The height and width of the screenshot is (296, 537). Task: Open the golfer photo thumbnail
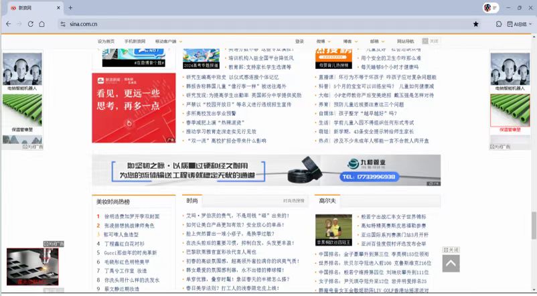coord(333,230)
